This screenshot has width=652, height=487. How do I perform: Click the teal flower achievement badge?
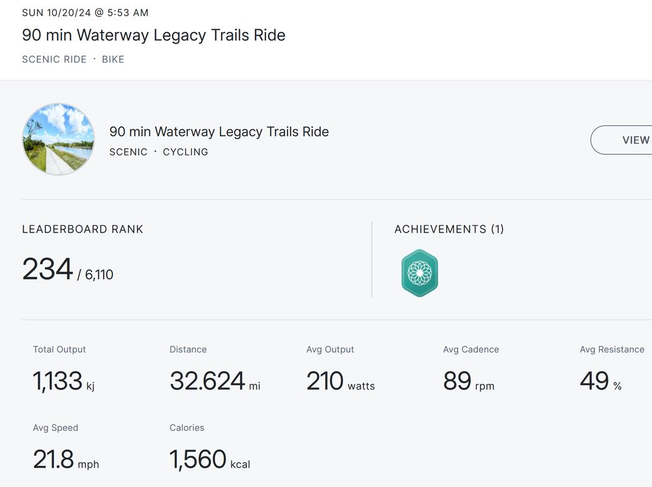click(419, 273)
